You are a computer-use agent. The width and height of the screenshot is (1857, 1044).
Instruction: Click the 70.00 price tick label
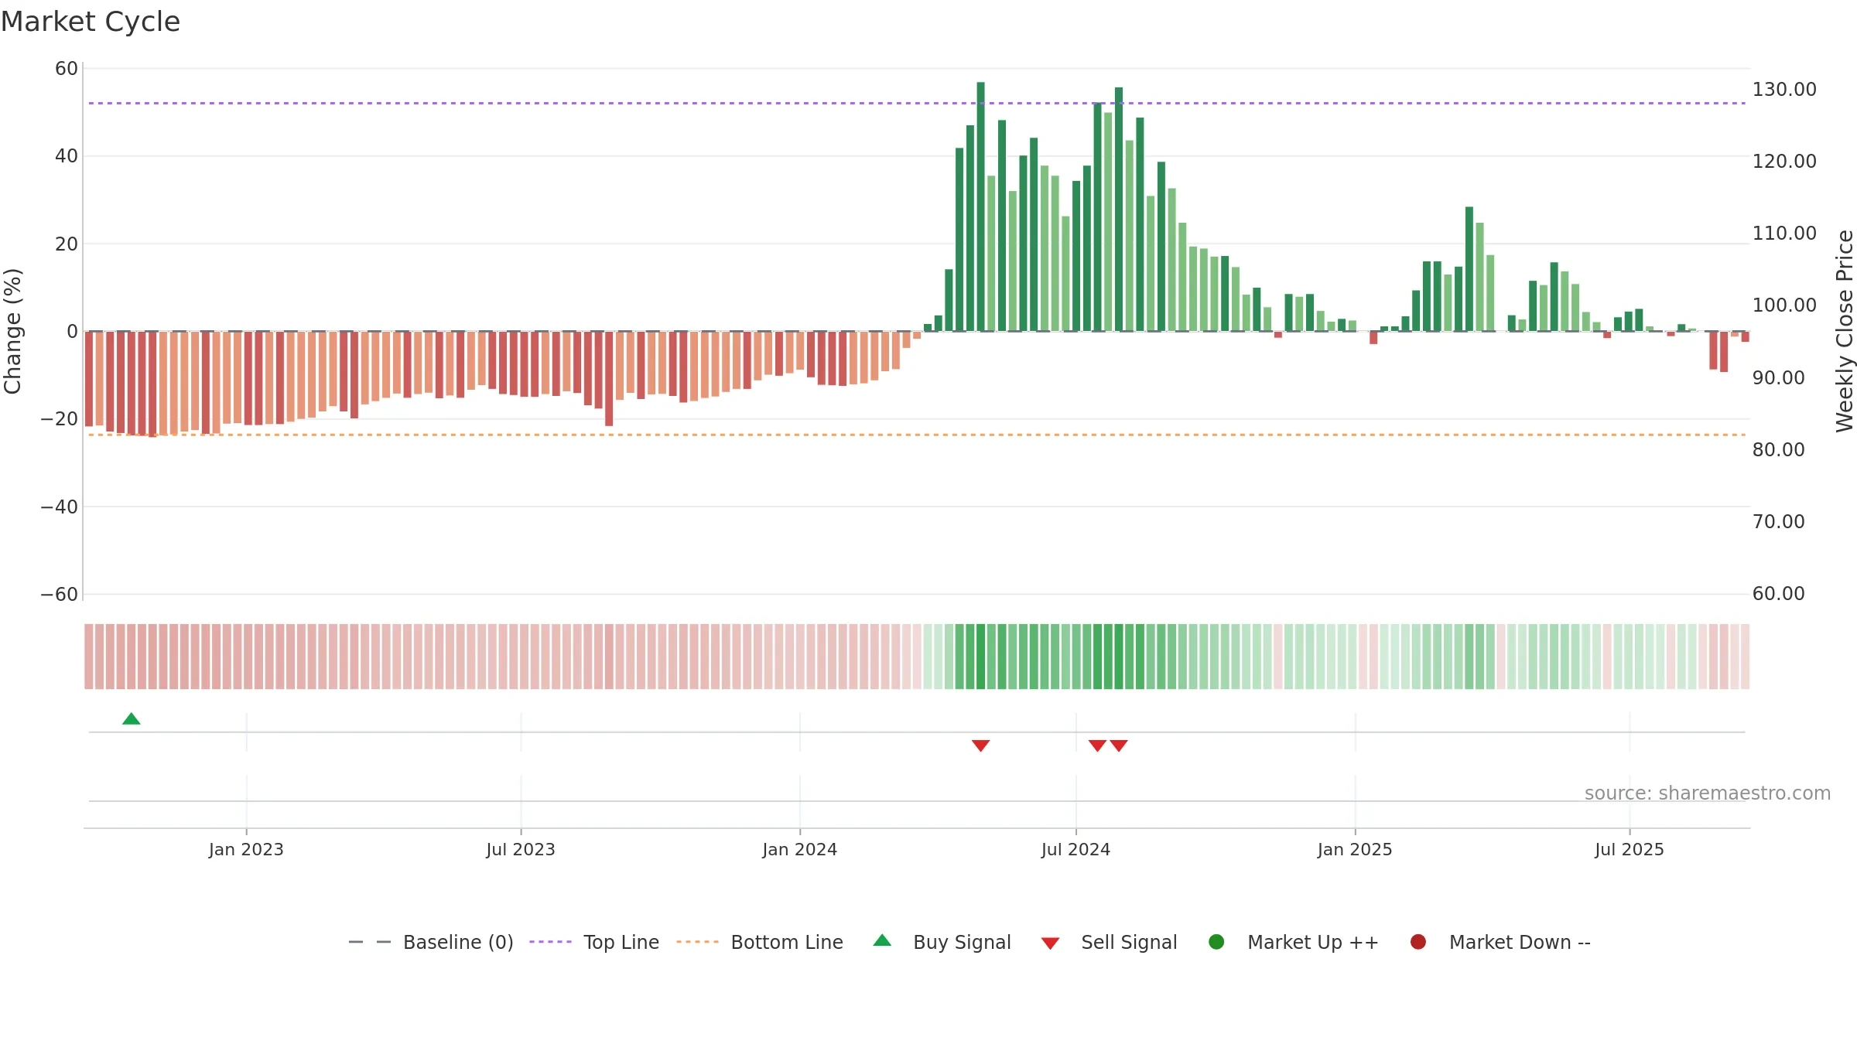[x=1778, y=522]
